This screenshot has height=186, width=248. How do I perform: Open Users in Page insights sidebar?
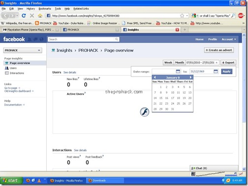point(13,68)
